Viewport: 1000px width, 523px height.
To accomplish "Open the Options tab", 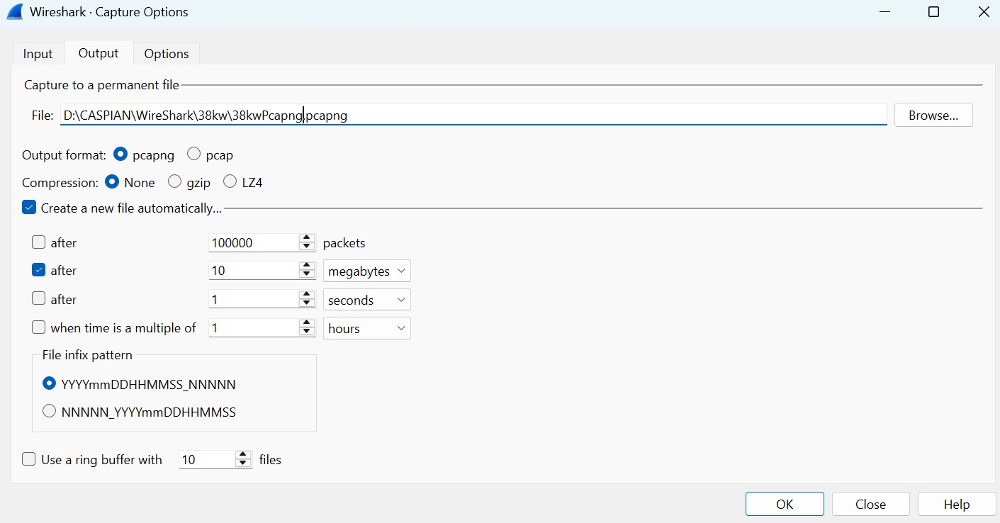I will (167, 54).
